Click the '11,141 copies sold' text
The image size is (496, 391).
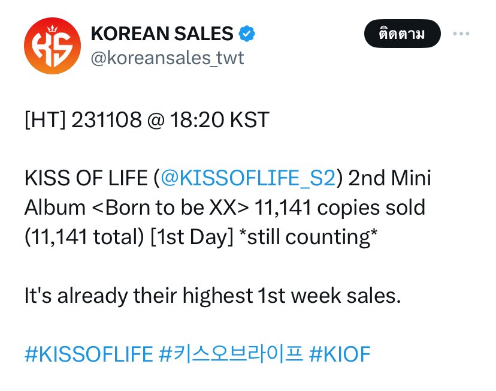coord(340,207)
